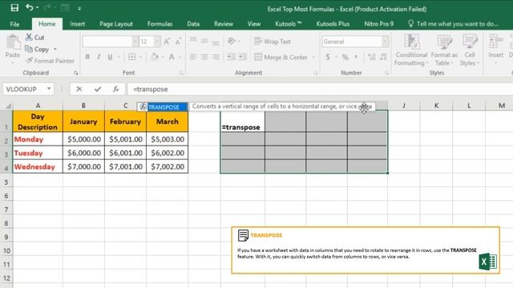Click the Comma Style icon
Image resolution: width=513 pixels, height=288 pixels.
click(356, 57)
